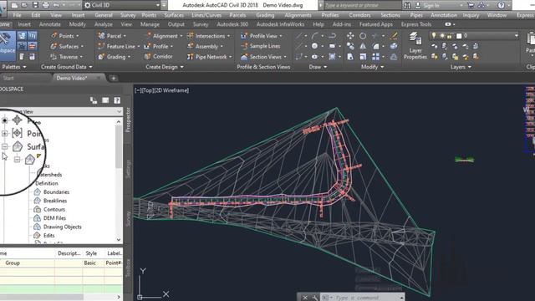The height and width of the screenshot is (301, 535).
Task: Open the Surfaces dropdown
Action: coord(67,46)
